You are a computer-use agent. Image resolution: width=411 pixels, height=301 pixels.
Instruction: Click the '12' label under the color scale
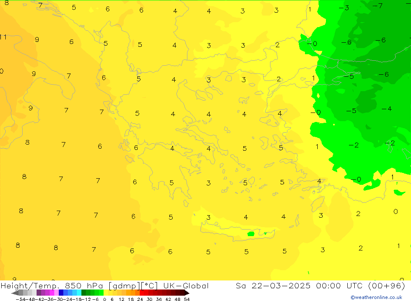click(121, 299)
